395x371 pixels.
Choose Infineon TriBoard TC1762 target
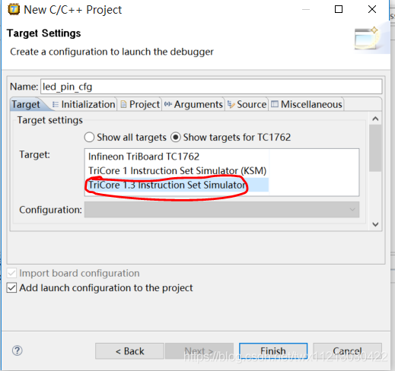point(144,157)
